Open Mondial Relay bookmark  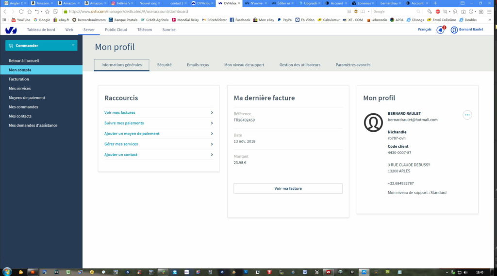coord(185,19)
